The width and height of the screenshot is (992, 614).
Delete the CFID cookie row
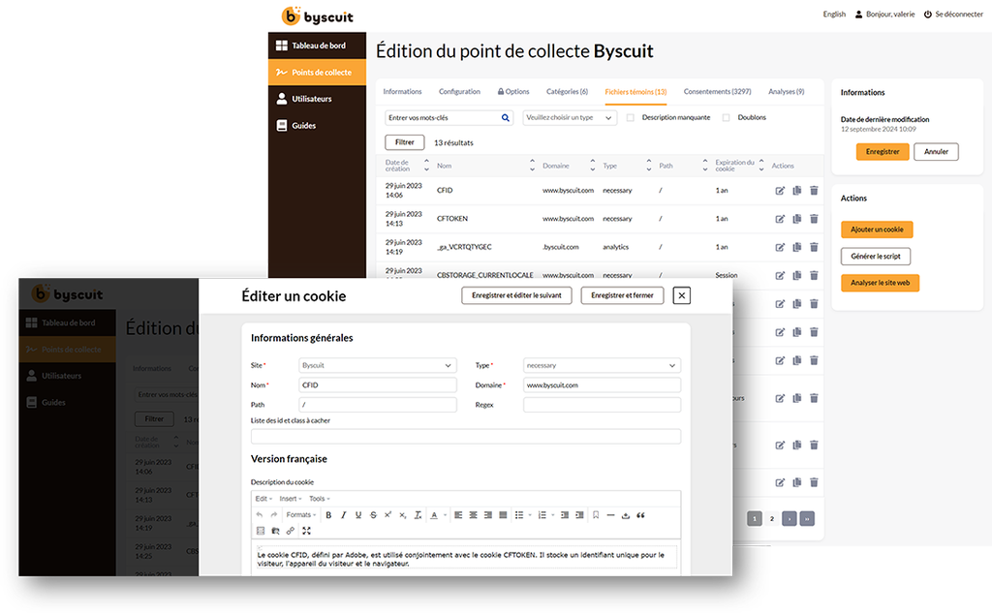coord(814,191)
